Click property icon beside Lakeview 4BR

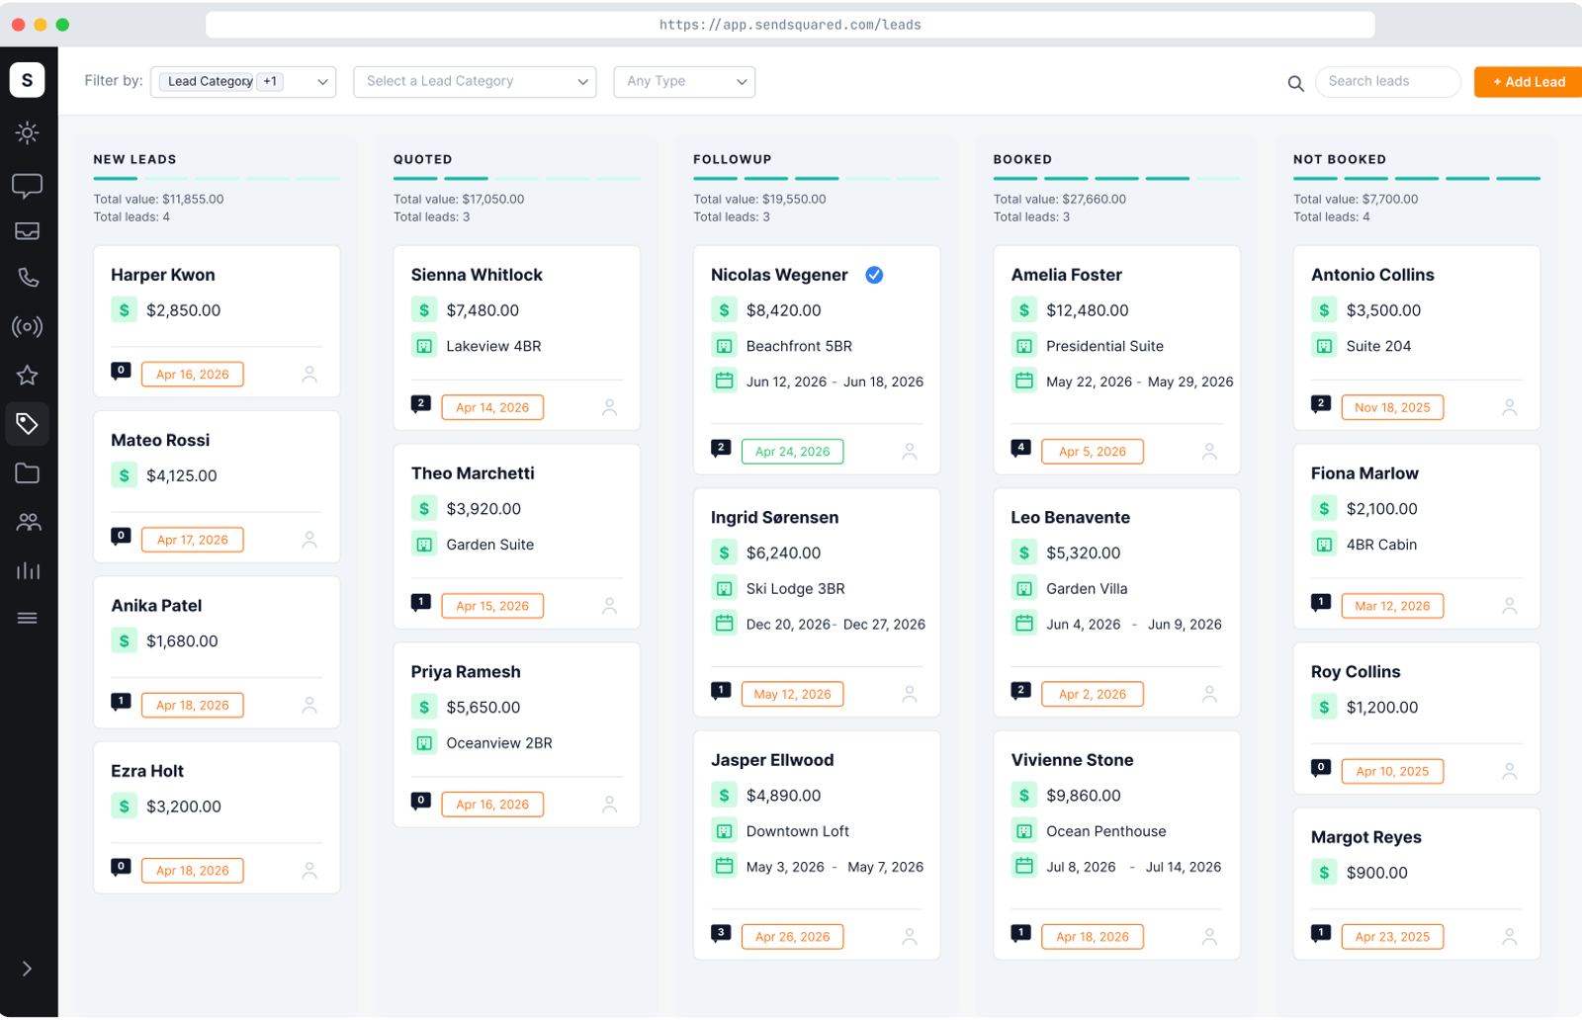(424, 346)
